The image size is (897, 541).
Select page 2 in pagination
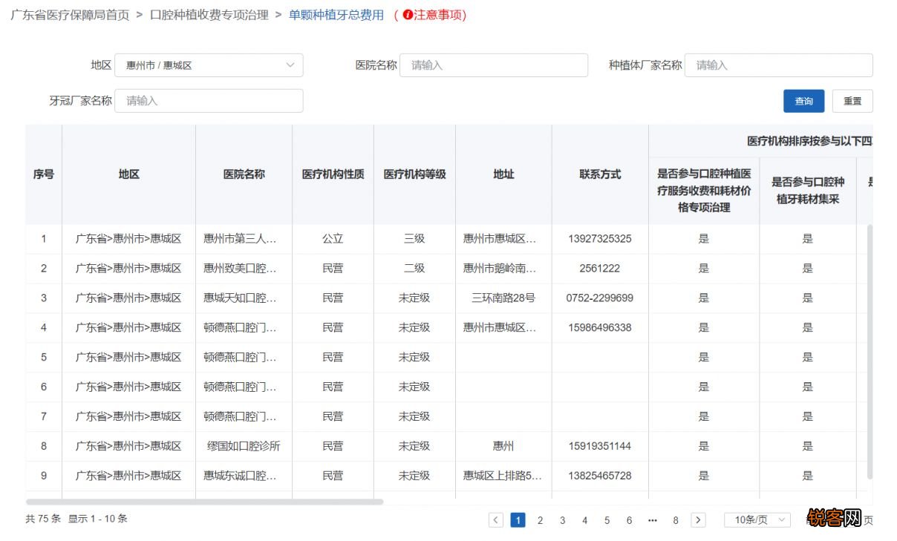(541, 520)
